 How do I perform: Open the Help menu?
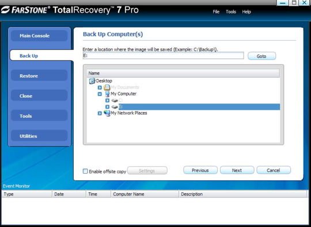(x=246, y=11)
